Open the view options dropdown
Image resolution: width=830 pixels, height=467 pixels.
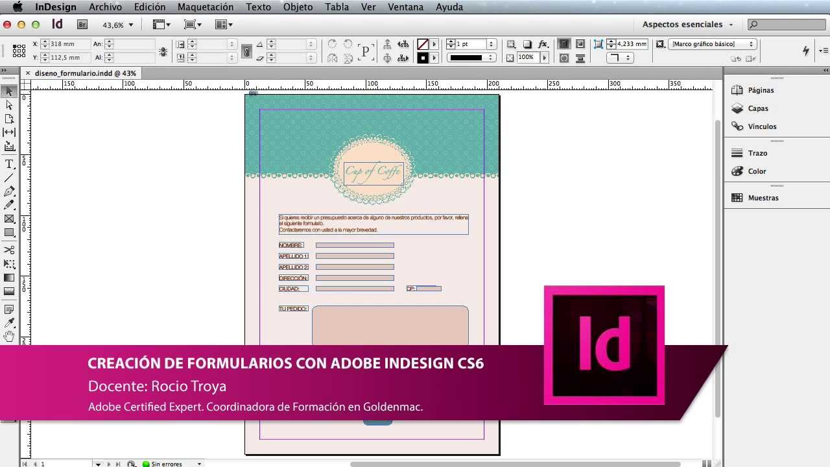tap(161, 25)
